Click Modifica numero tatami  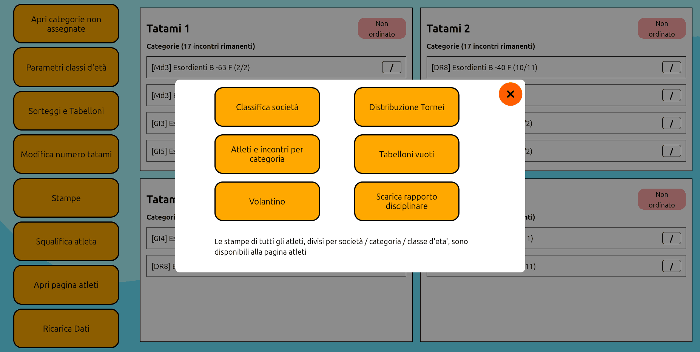[66, 154]
